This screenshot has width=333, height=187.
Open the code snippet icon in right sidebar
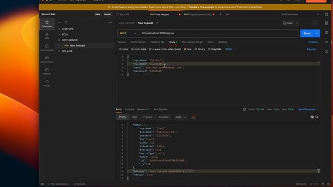point(326,42)
